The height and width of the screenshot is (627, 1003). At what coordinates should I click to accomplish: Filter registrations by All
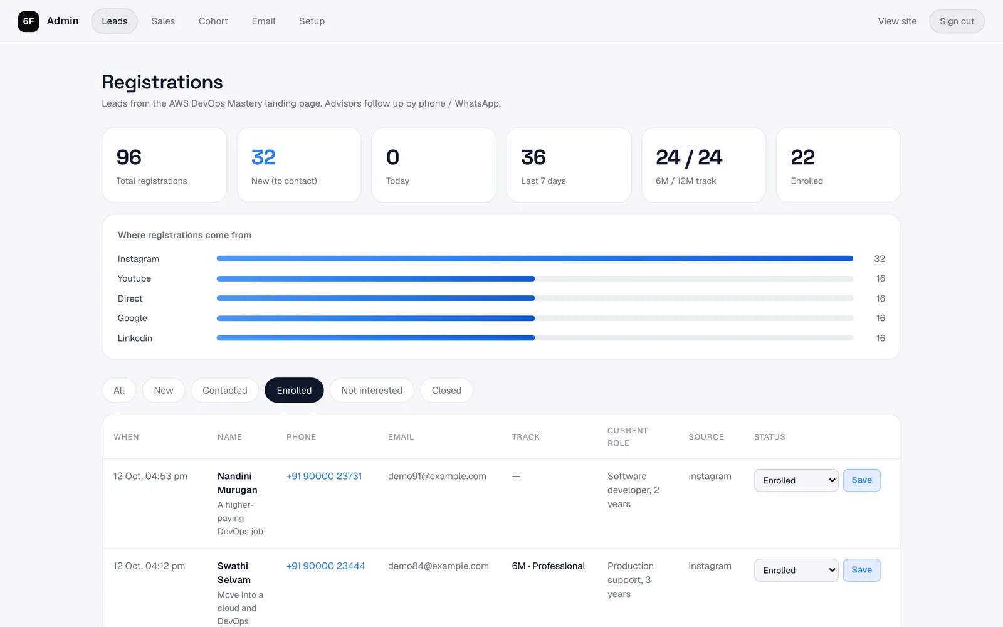(x=119, y=390)
